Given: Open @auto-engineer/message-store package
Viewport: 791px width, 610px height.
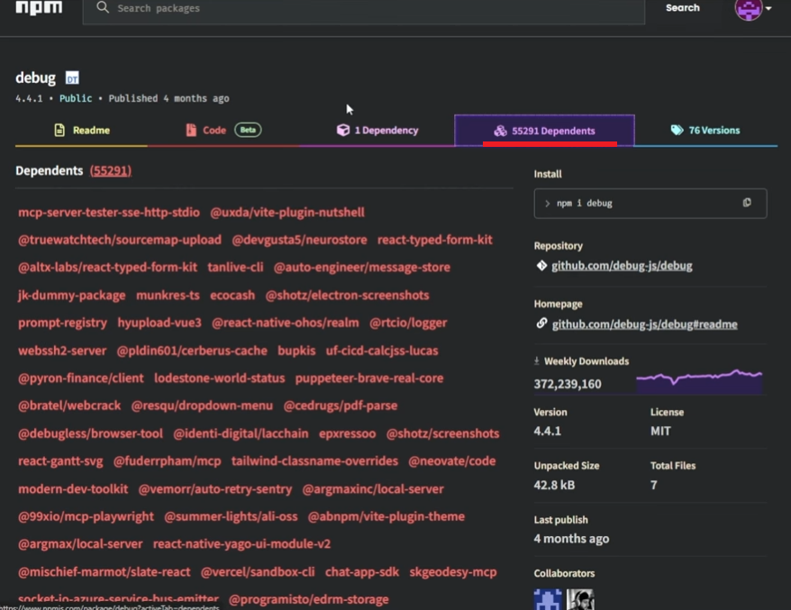Looking at the screenshot, I should click(x=361, y=268).
